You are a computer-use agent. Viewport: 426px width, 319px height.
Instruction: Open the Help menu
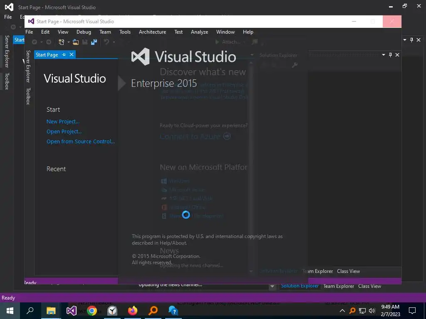click(x=248, y=32)
